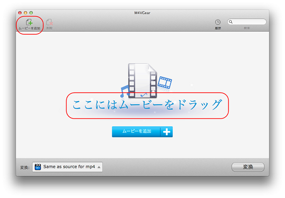Click the 履歴 label in the toolbar
Image resolution: width=285 pixels, height=198 pixels.
(218, 28)
